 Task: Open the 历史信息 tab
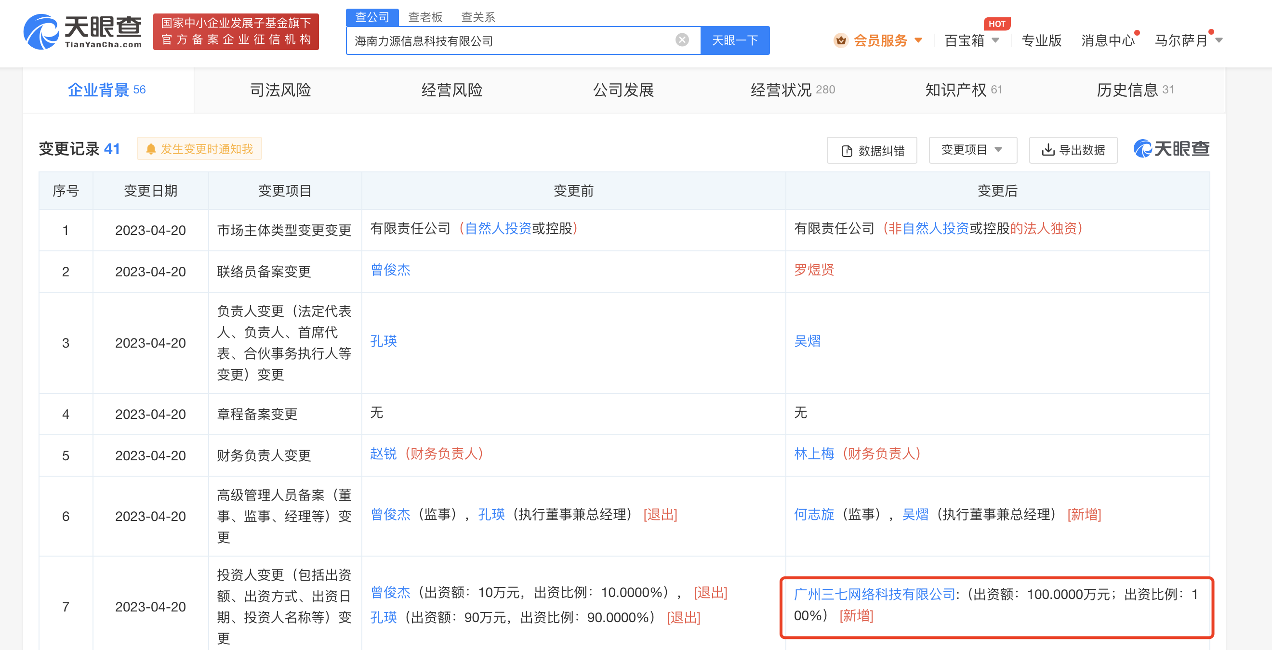click(x=1135, y=90)
